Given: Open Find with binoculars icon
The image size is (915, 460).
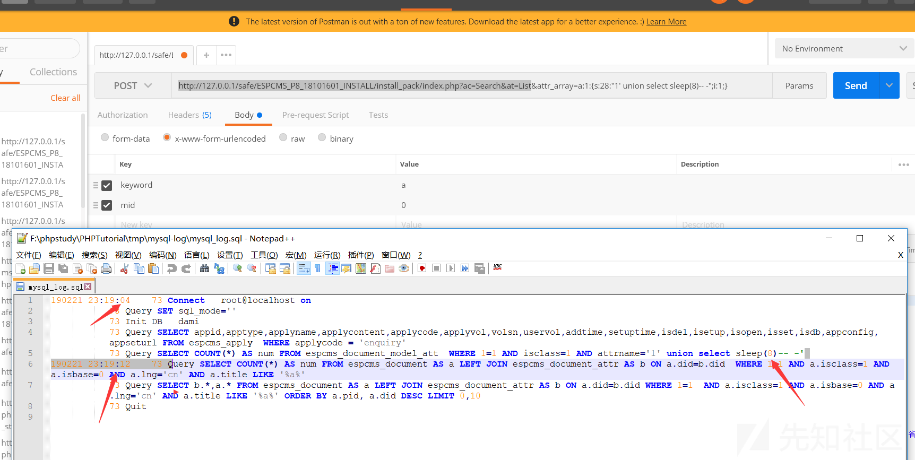Looking at the screenshot, I should pos(204,268).
